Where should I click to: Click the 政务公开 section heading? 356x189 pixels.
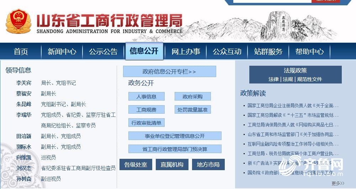[x=141, y=83]
